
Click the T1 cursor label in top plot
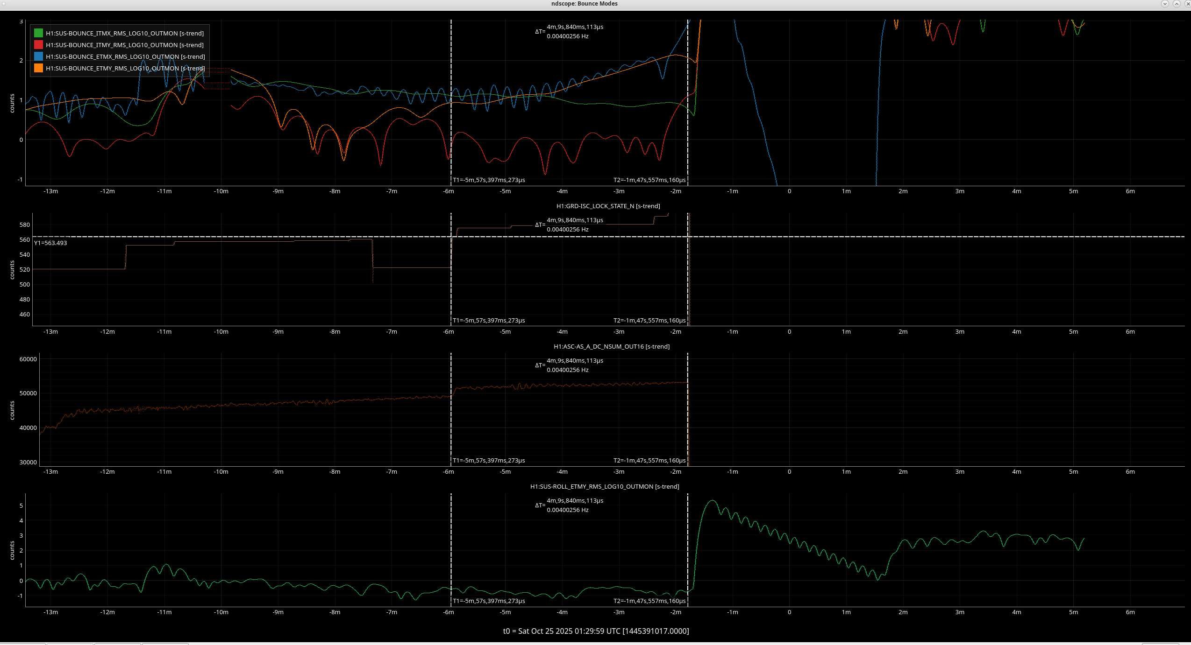click(x=489, y=180)
